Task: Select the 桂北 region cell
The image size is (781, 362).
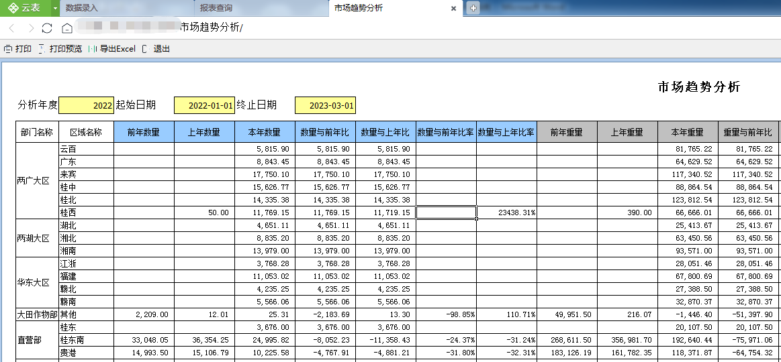Action: [86, 200]
